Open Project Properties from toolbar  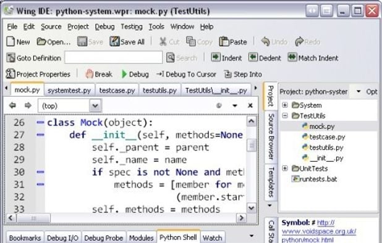point(11,74)
